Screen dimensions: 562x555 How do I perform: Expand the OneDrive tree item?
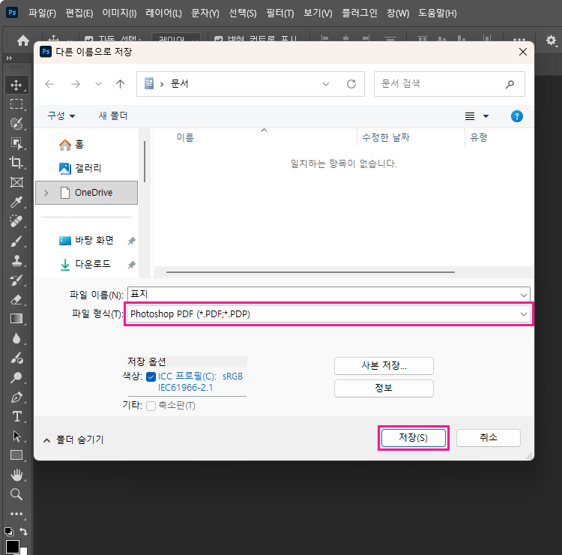pyautogui.click(x=46, y=193)
